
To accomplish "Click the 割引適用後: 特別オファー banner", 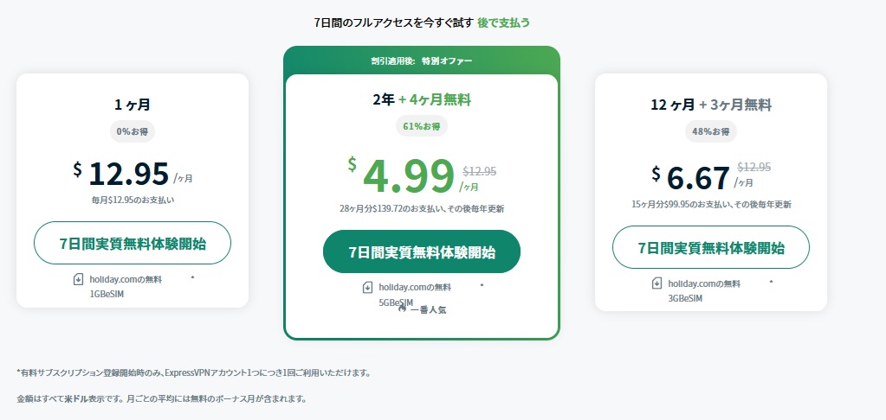I will pyautogui.click(x=422, y=60).
